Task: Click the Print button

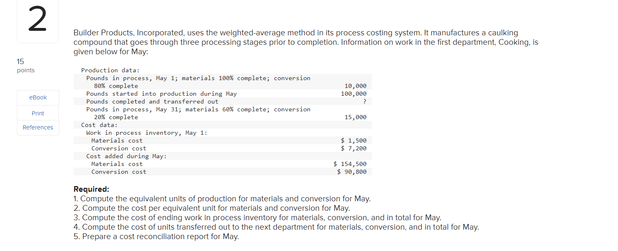Action: (x=38, y=113)
